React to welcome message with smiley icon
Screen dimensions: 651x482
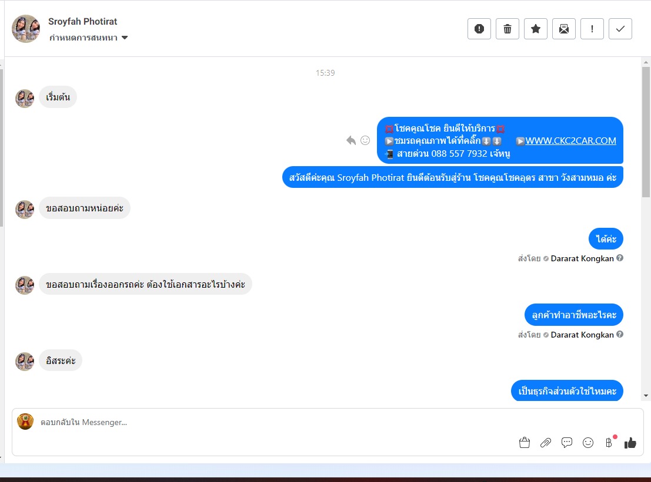pos(365,140)
